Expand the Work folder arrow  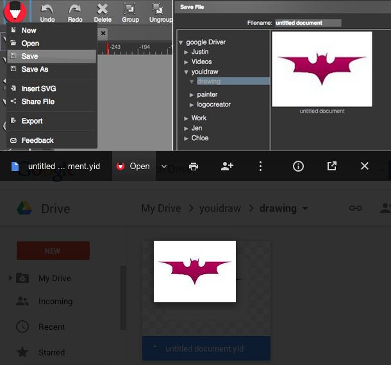click(x=186, y=118)
